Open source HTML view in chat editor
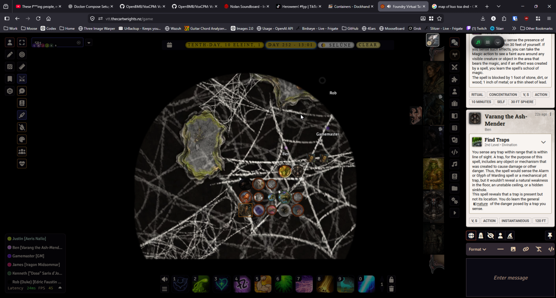 [551, 249]
